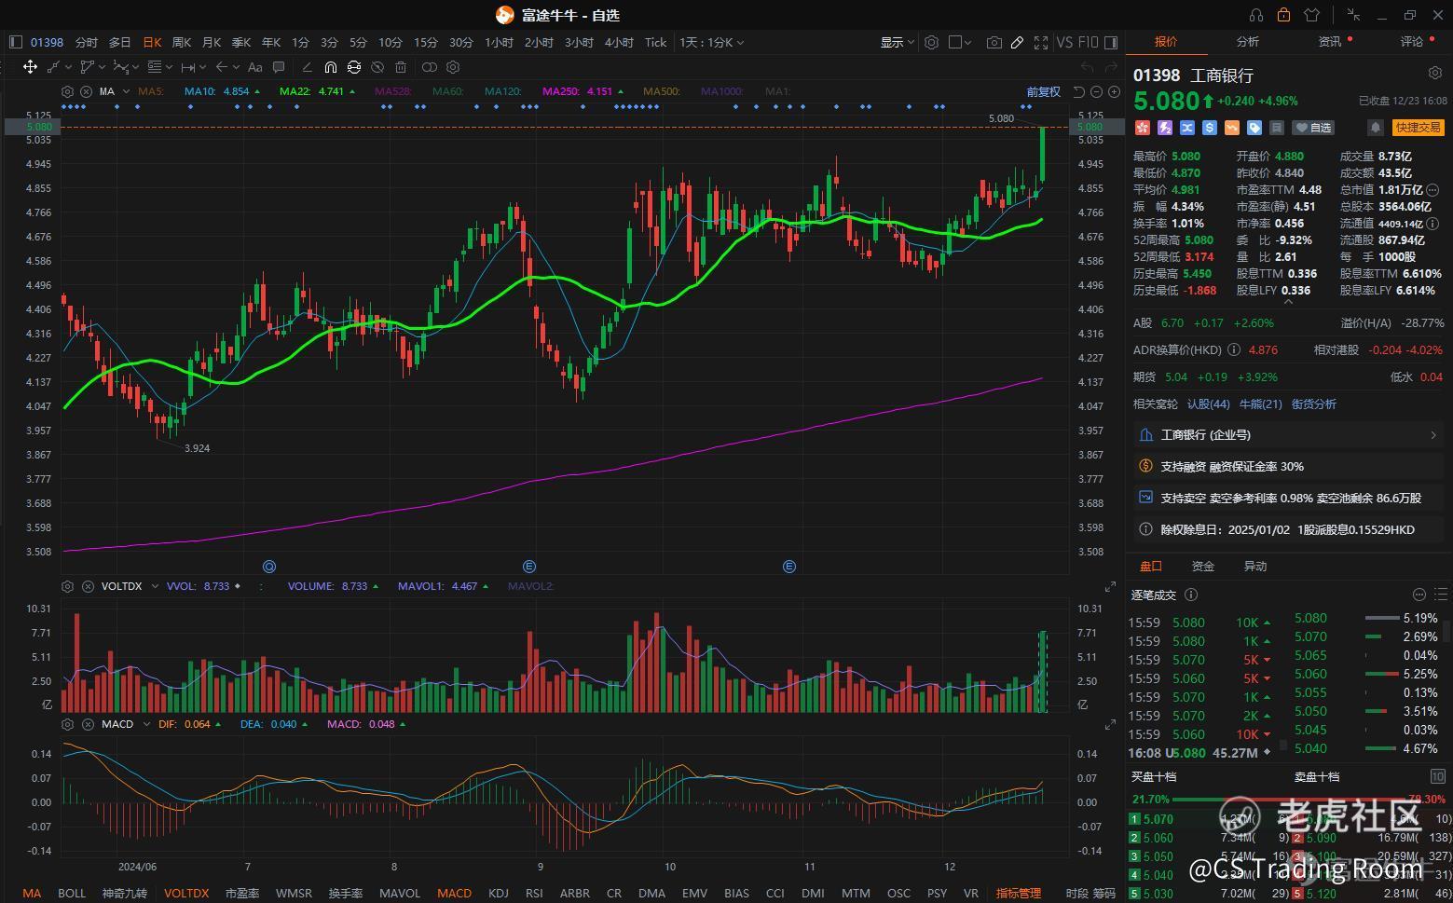1453x903 pixels.
Task: Toggle order book depth 10 icon
Action: [1437, 776]
